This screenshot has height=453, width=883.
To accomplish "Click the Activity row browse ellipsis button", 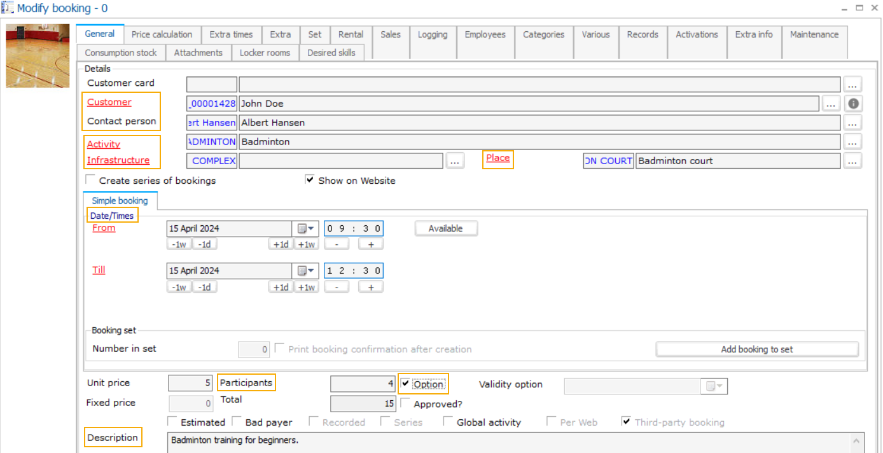I will coord(852,141).
